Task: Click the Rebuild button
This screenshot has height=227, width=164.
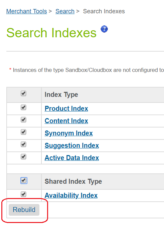Action: tap(24, 210)
